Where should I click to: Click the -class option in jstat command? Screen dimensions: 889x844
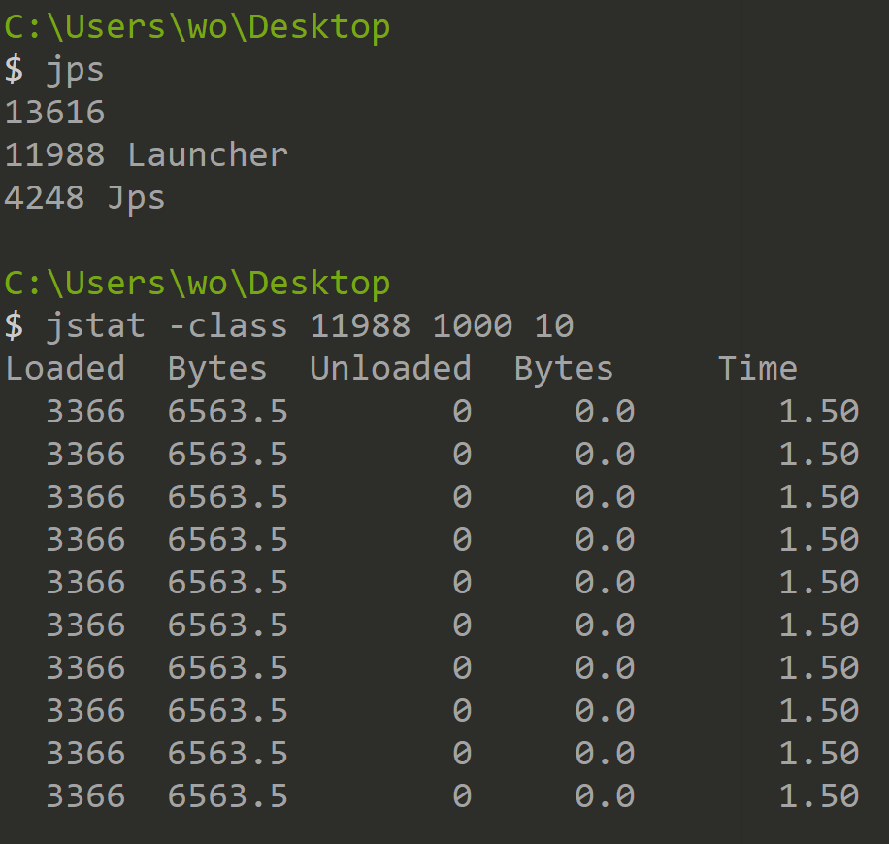(x=228, y=326)
